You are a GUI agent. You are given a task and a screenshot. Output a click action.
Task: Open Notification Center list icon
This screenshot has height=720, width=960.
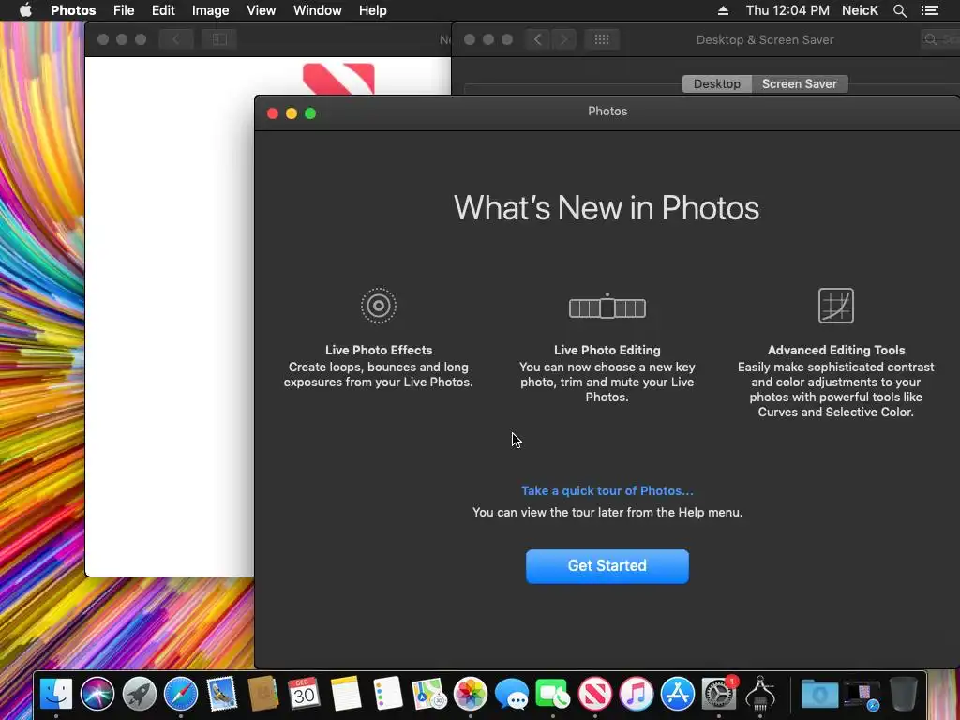pos(930,10)
